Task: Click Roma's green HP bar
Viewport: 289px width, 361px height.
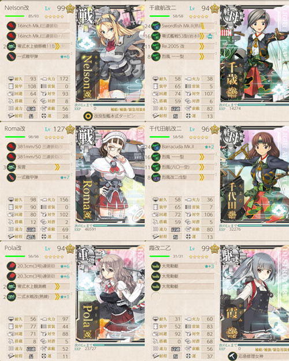Action: 15,137
